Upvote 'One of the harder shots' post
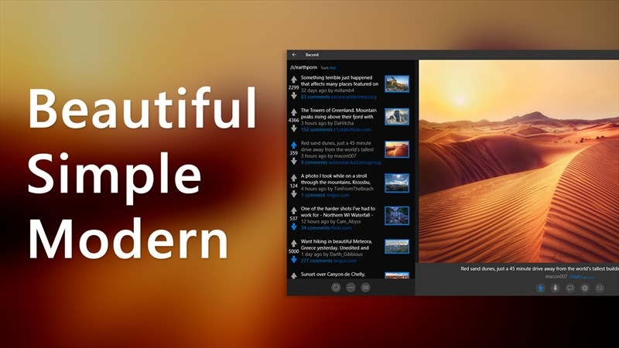Screen dimensions: 619x348 point(294,210)
